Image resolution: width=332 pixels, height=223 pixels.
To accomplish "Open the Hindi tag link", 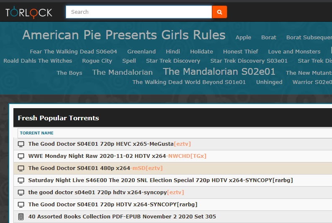I will (173, 51).
